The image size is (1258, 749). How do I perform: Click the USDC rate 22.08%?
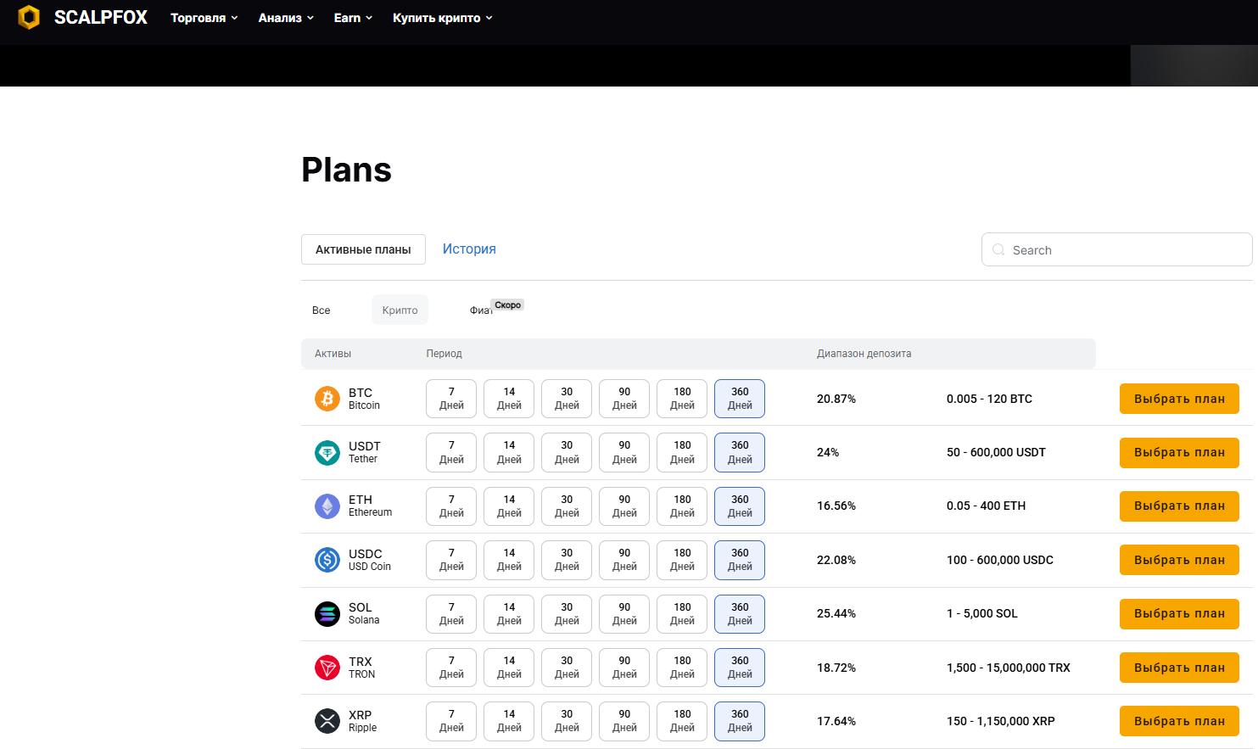[836, 560]
